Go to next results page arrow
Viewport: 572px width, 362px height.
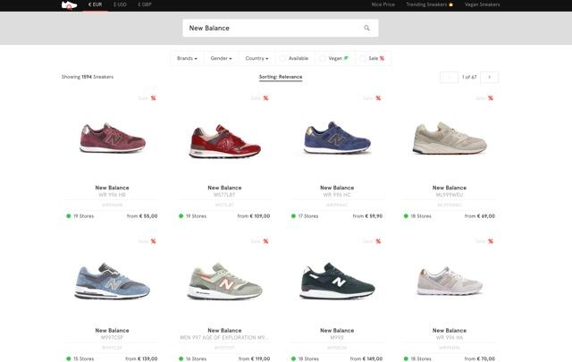490,77
